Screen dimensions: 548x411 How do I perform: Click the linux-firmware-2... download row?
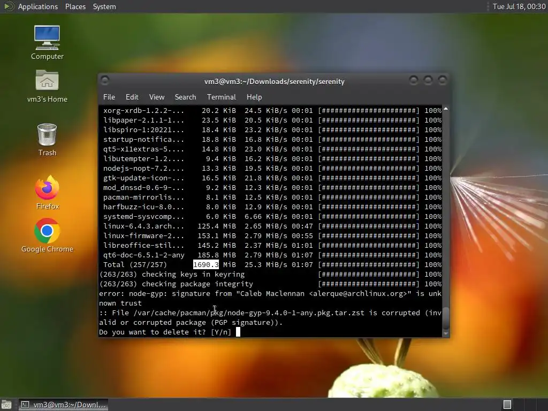pyautogui.click(x=272, y=235)
